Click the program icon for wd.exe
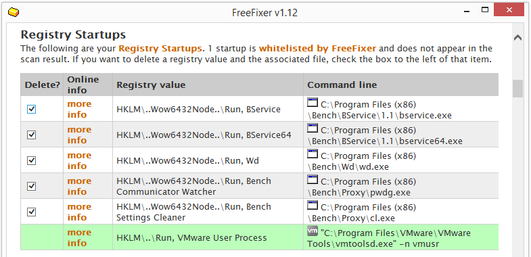This screenshot has height=257, width=531. (313, 154)
